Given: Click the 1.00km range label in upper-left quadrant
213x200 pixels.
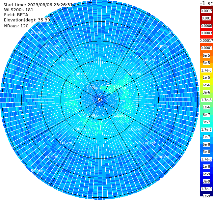Looking at the screenshot, I should [93, 88].
